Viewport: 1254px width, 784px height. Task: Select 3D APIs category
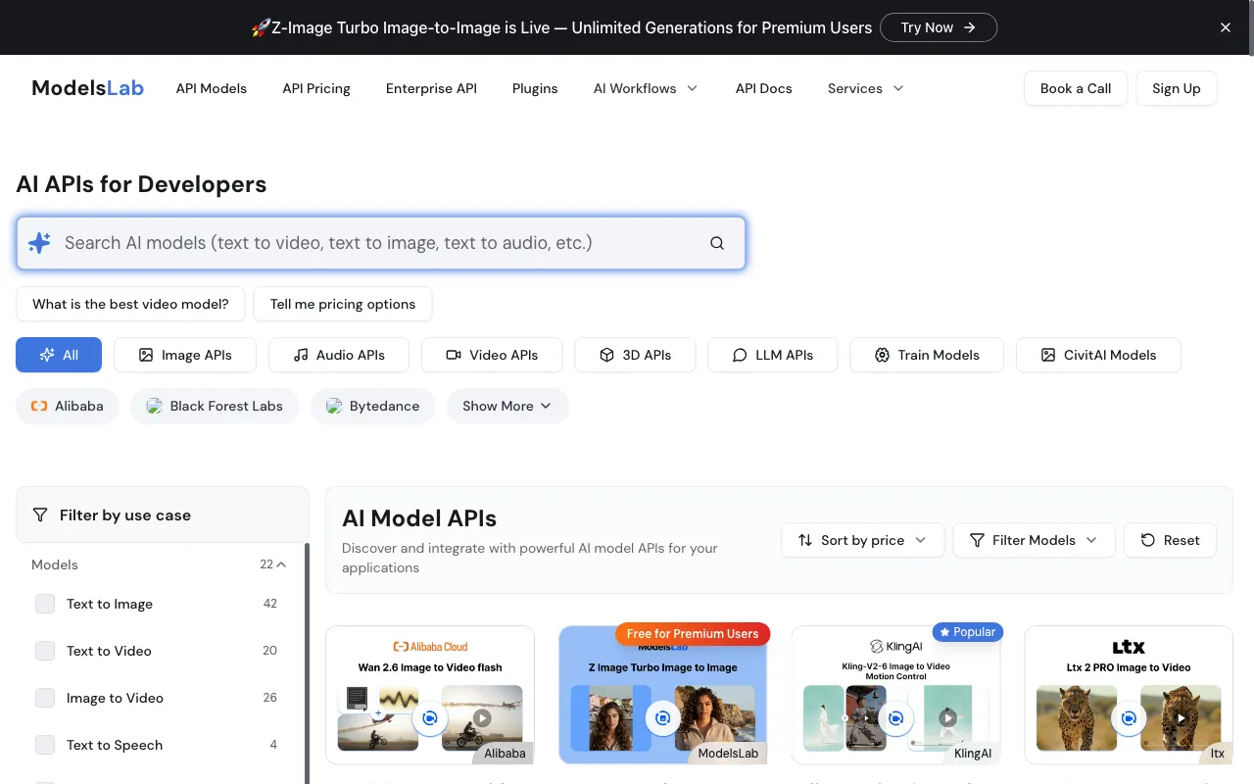tap(635, 355)
